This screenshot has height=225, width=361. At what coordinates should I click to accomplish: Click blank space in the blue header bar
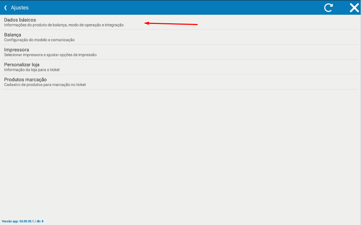176,7
